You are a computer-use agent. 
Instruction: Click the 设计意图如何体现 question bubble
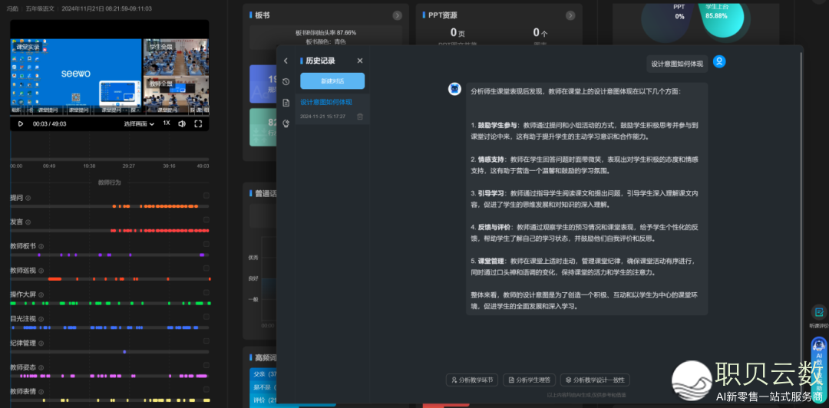point(677,64)
